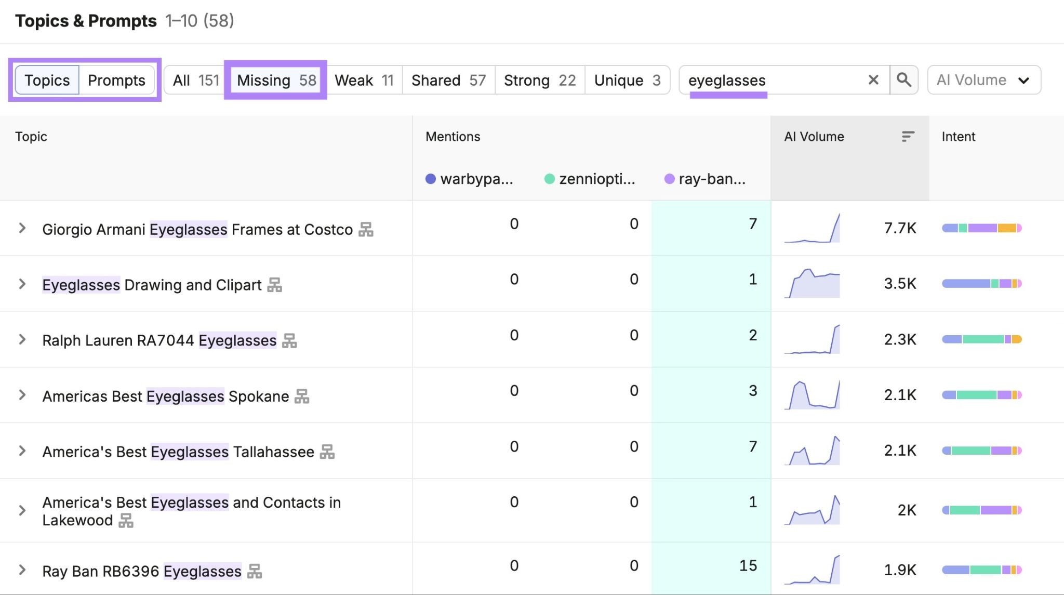Click the Topic column header
The width and height of the screenshot is (1064, 595).
31,136
